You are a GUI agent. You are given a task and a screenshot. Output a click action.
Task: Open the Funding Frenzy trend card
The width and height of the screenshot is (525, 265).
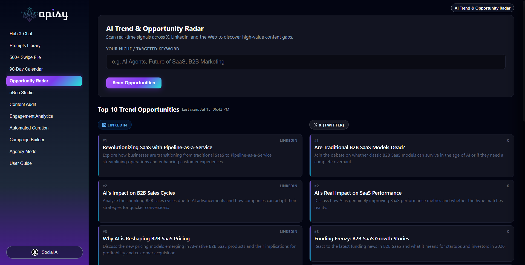click(412, 243)
